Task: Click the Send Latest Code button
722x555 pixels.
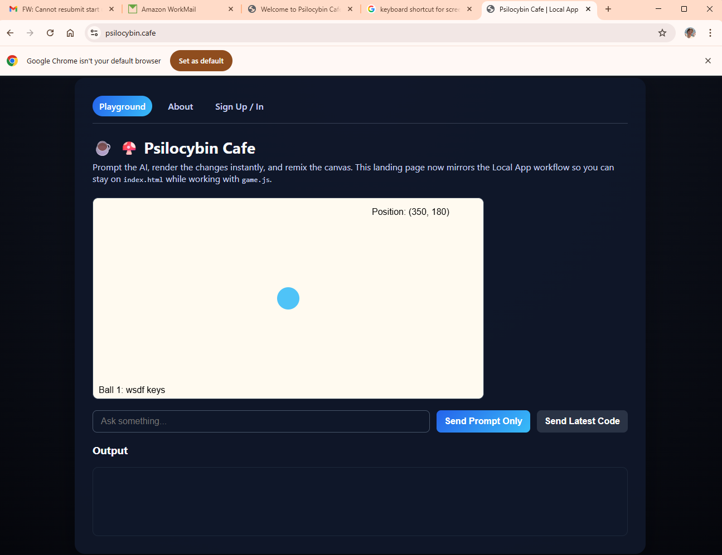Action: (582, 421)
